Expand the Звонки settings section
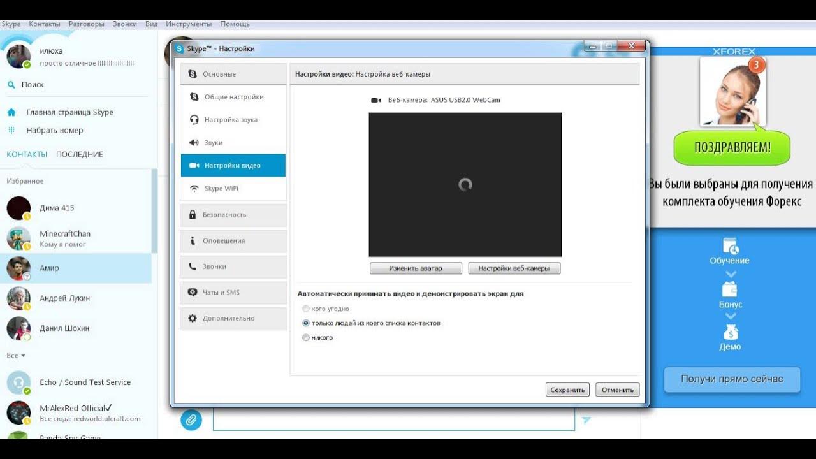 (233, 266)
